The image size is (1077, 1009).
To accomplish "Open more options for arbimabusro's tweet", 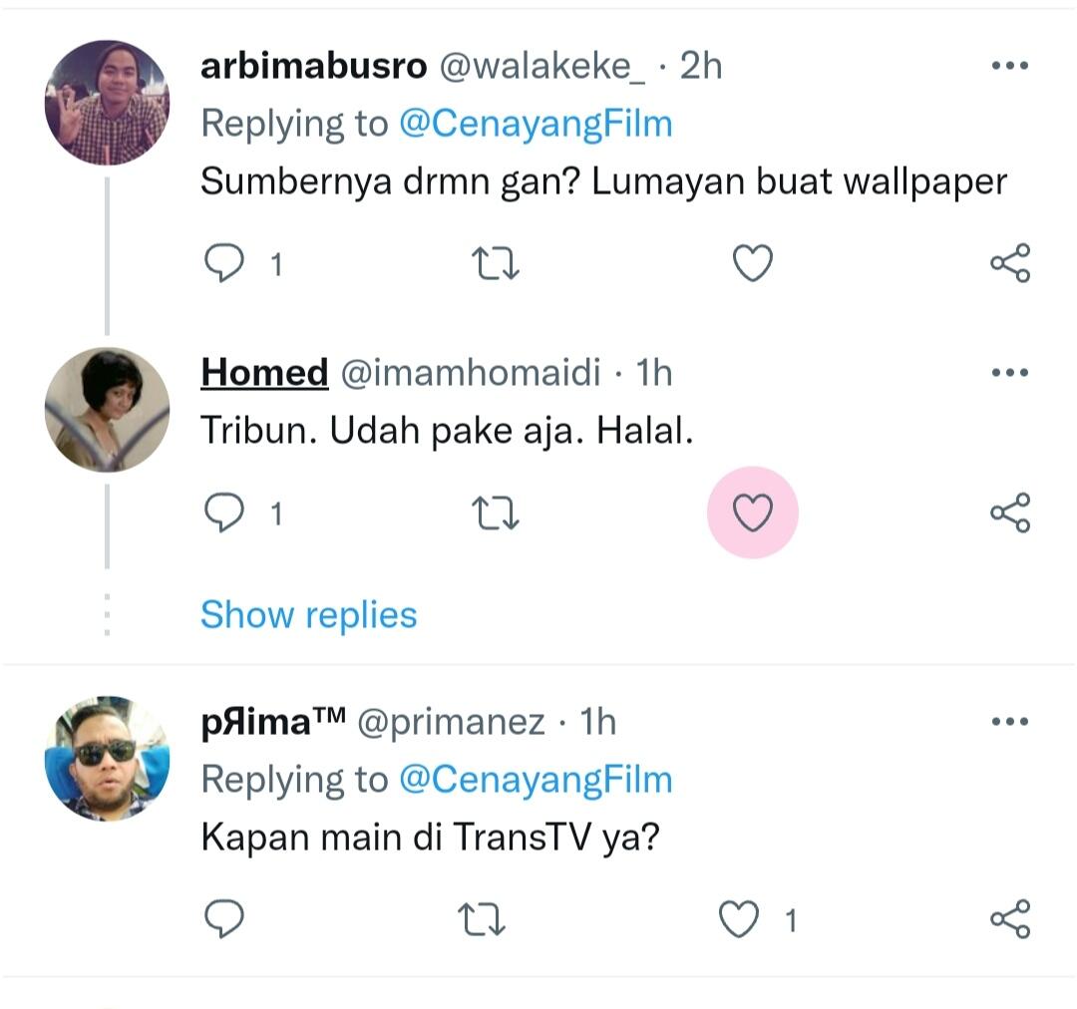I will coord(1010,64).
